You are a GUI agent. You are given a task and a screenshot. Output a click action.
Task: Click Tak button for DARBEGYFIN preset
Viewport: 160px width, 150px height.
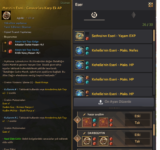137,141
